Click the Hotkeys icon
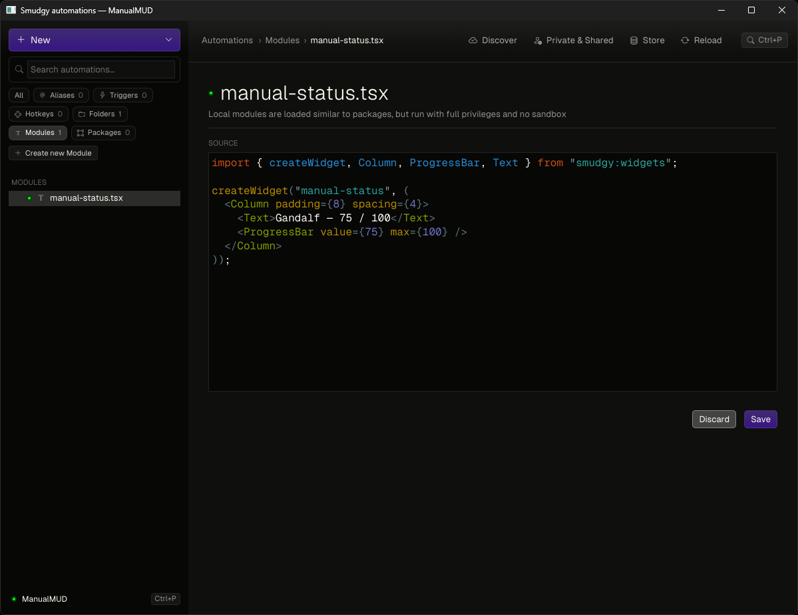The width and height of the screenshot is (798, 615). [18, 114]
